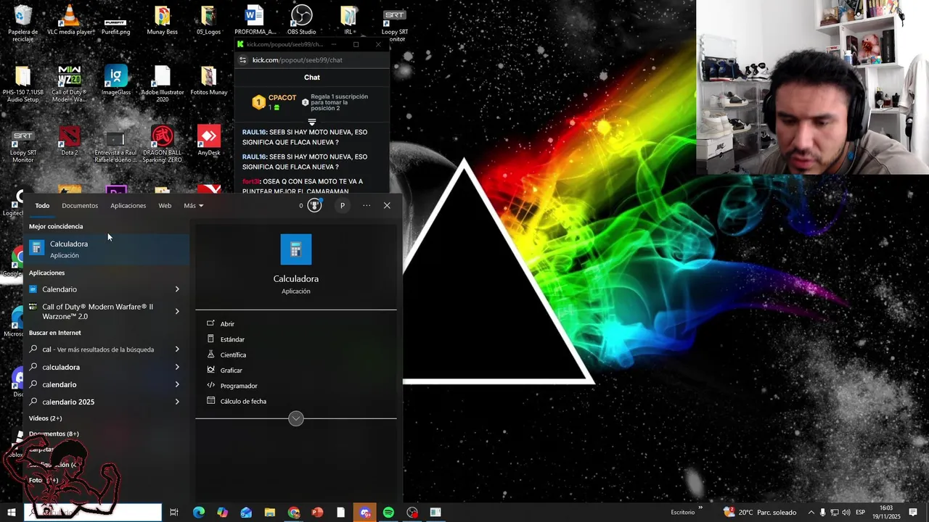Expand Calendario result chevron
Image resolution: width=929 pixels, height=522 pixels.
[177, 289]
